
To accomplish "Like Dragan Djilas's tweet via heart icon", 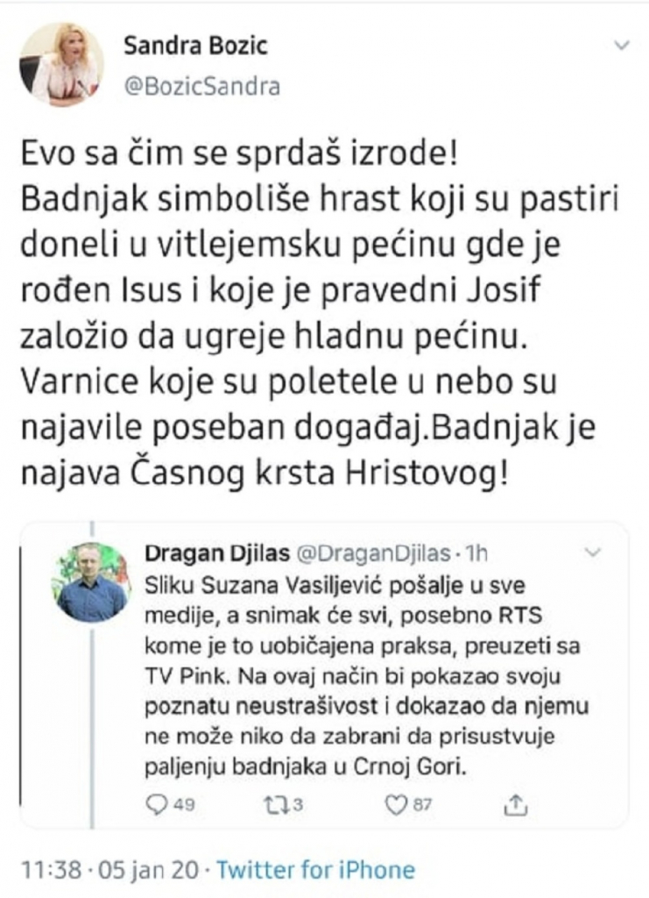I will [399, 801].
